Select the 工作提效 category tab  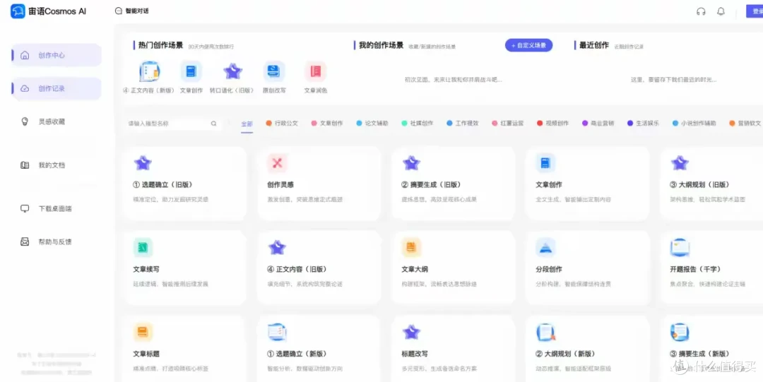pos(463,124)
